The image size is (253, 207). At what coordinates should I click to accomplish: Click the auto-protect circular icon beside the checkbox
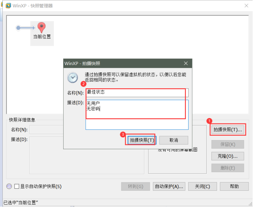click(x=9, y=186)
